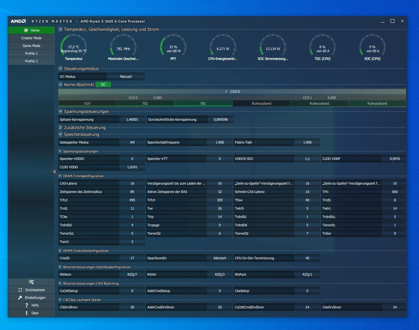
Task: Collapse DRAM-Timingkonfiguration section
Action: point(60,176)
